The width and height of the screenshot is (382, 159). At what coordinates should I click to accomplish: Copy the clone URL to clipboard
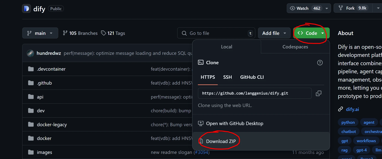point(319,93)
